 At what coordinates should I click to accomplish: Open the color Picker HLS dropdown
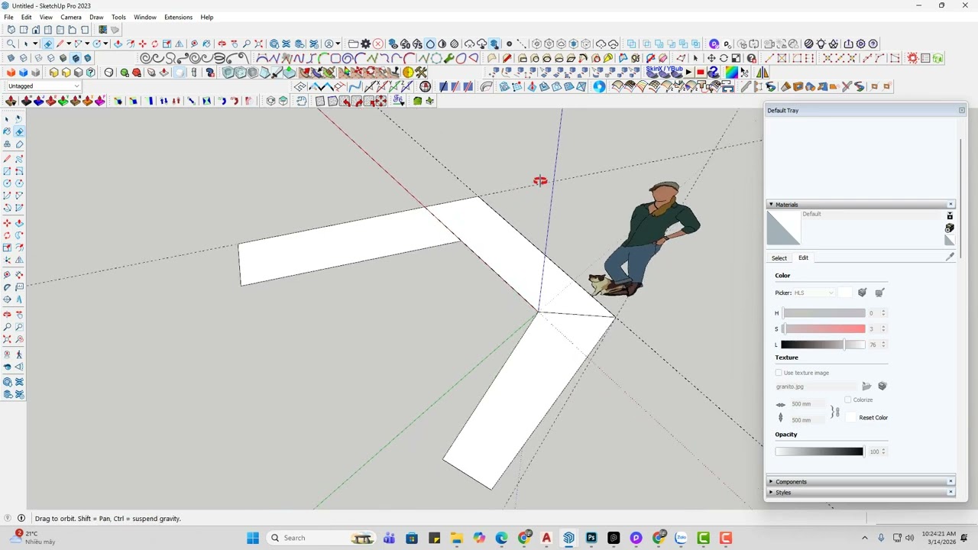814,293
